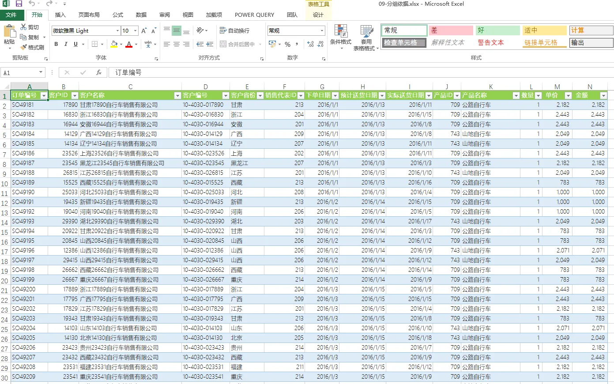Click the Decrease Indent icon
Viewport: 614px width, 384px height.
tap(200, 44)
